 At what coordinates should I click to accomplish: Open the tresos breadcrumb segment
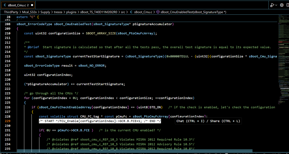coord(58,12)
